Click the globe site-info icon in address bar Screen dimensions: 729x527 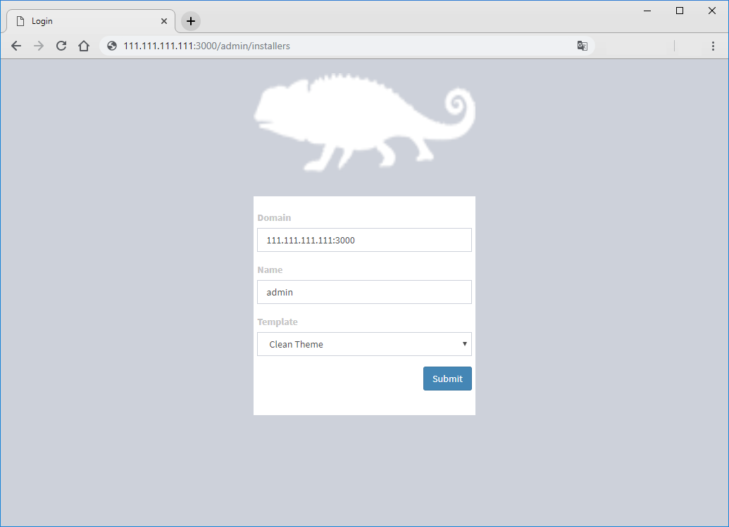(x=111, y=45)
